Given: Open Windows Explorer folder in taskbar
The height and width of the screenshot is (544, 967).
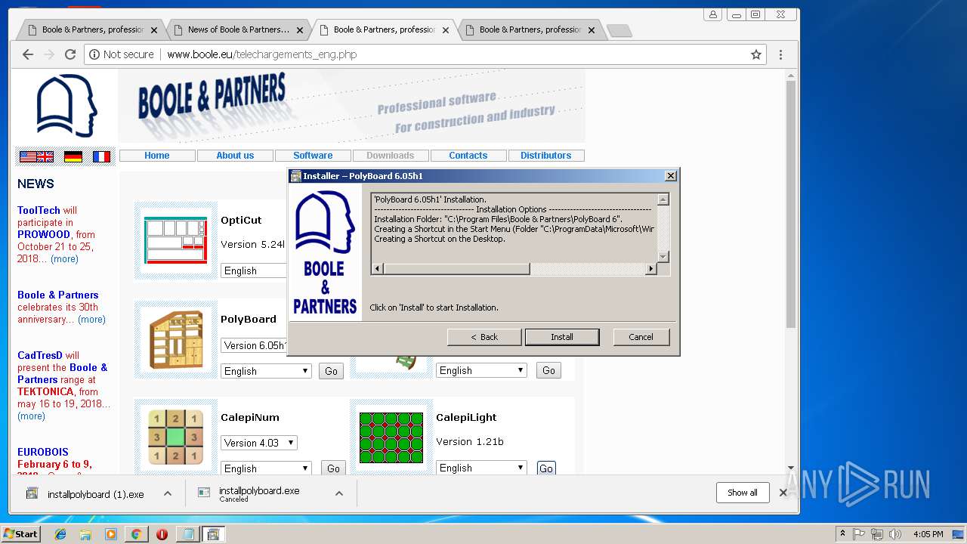Looking at the screenshot, I should (x=85, y=534).
